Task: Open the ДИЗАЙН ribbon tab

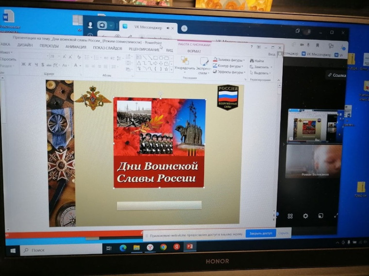Action: (x=25, y=45)
